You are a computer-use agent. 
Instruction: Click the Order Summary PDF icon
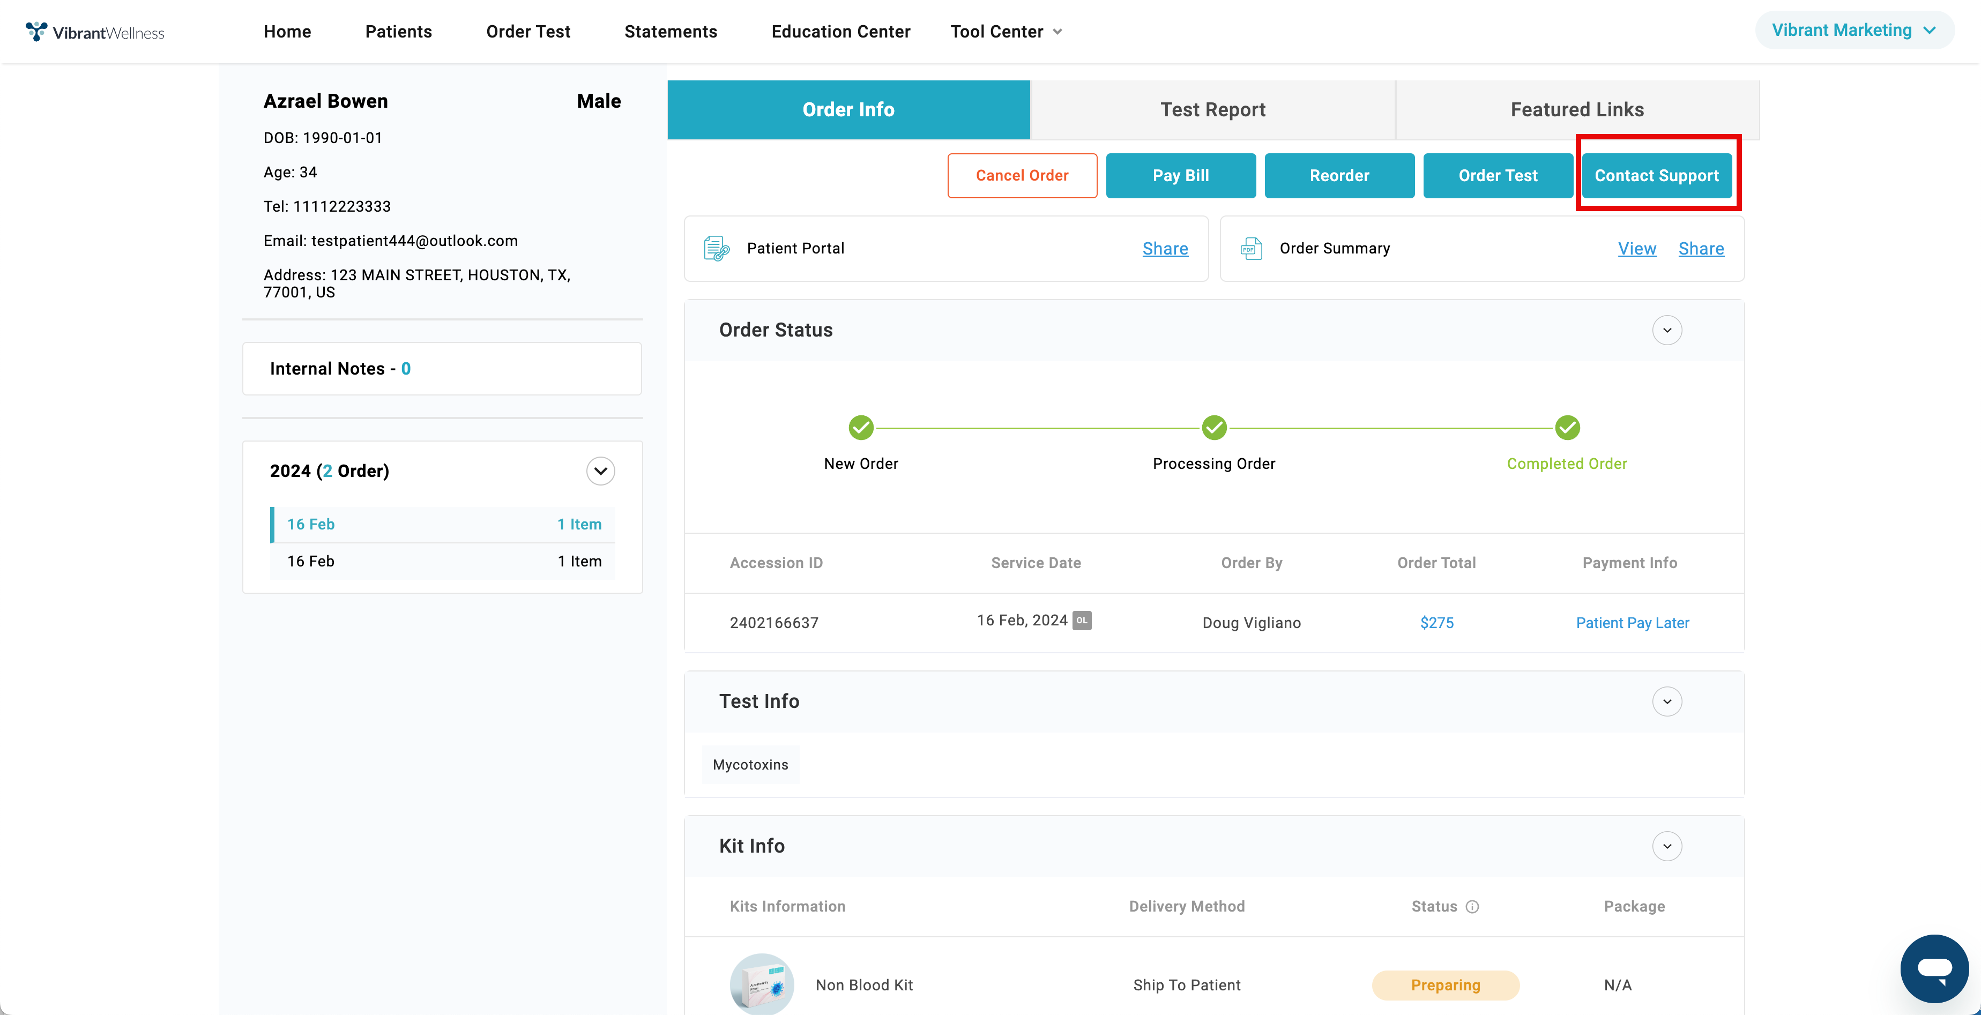click(x=1251, y=248)
